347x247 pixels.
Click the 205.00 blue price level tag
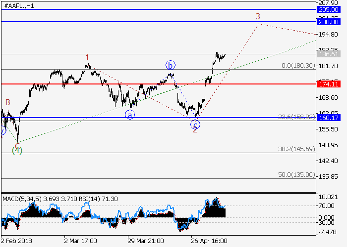[x=329, y=9]
